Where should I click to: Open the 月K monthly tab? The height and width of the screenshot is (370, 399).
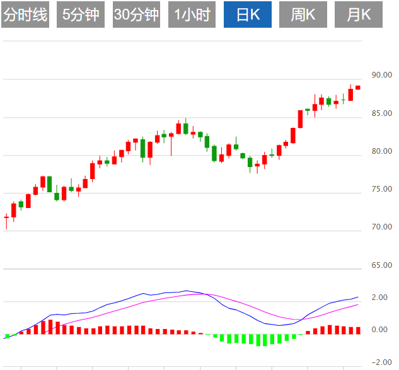pos(359,15)
